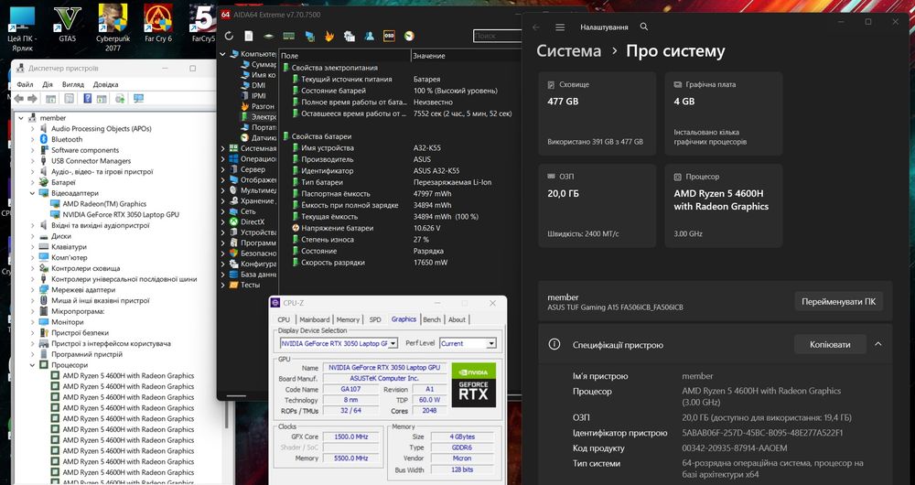915x485 pixels.
Task: Click the update driver icon in Device Manager toolbar
Action: (x=120, y=99)
